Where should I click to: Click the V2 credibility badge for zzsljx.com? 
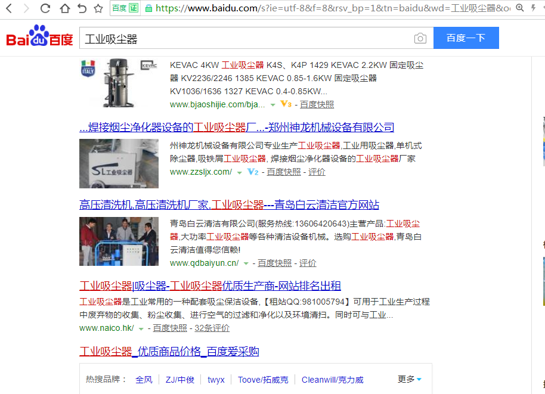pos(253,172)
